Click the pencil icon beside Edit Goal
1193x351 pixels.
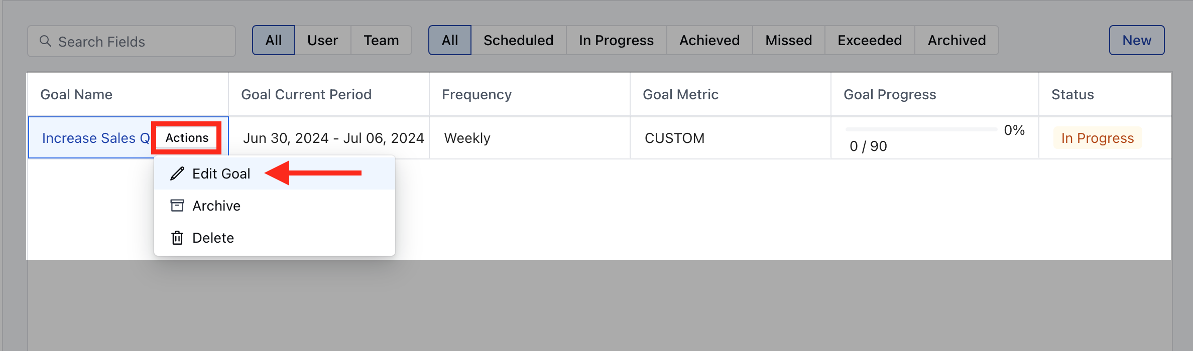coord(177,173)
